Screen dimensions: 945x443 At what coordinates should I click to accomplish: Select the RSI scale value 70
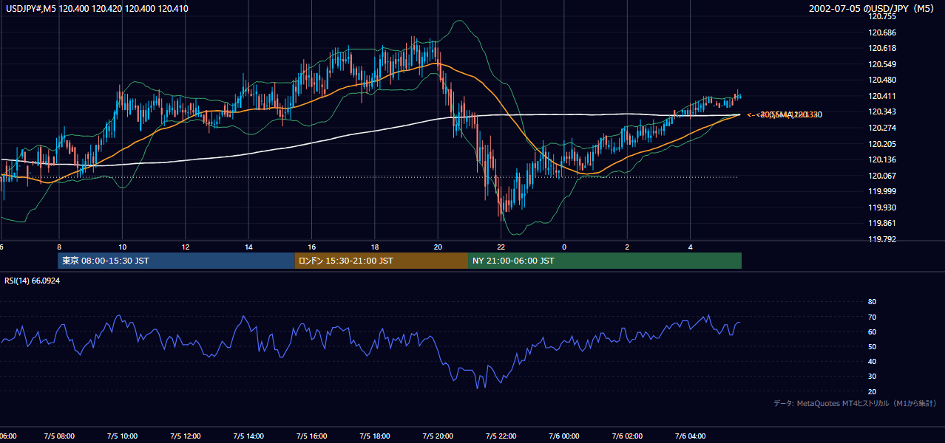(x=872, y=317)
